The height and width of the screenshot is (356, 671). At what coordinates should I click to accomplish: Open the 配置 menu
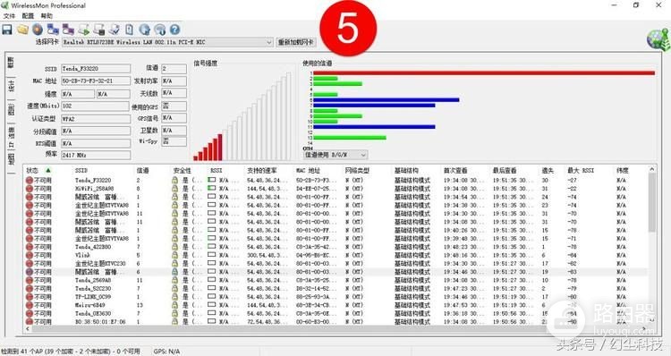pos(28,16)
